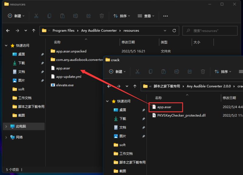Click Share icon in crack window toolbar
The image size is (243, 175).
click(190, 72)
